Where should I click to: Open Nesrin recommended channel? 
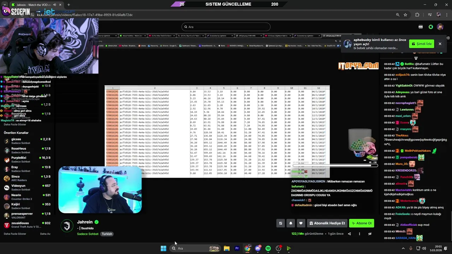[27, 197]
